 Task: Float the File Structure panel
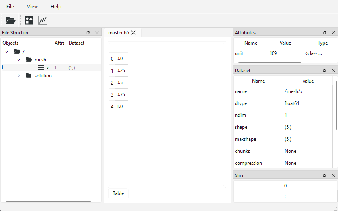click(88, 33)
